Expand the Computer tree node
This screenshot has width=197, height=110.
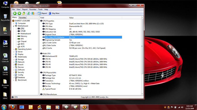[x=14, y=23]
